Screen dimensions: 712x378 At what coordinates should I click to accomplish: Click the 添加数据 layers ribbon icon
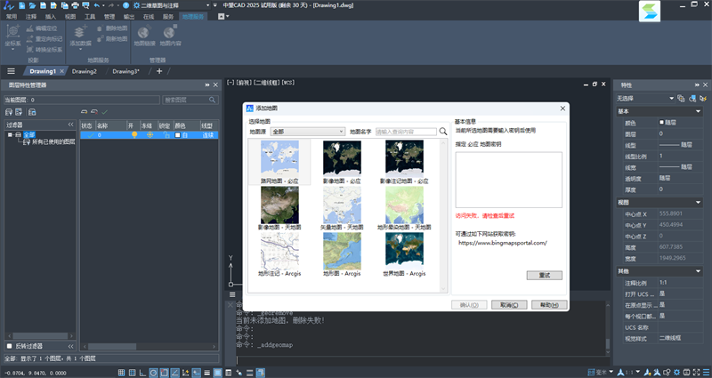tap(80, 36)
